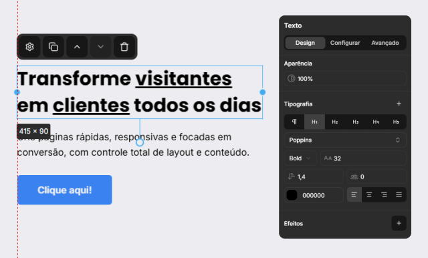Click the 415 × 90 size badge
428x258 pixels.
click(x=33, y=131)
